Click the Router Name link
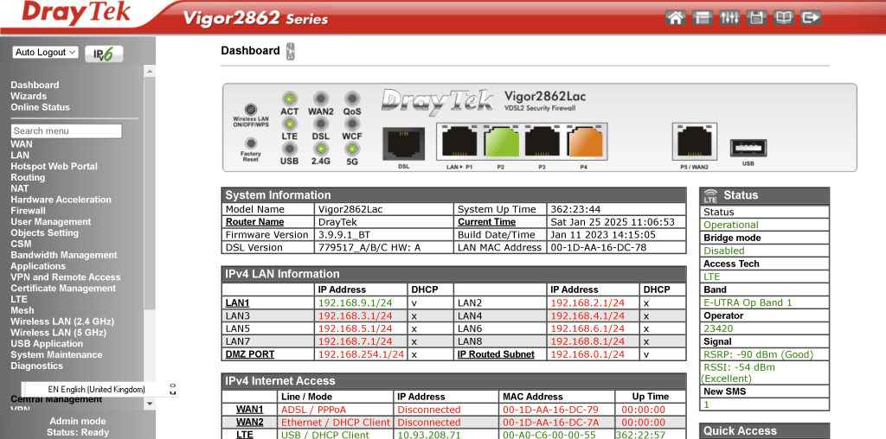The width and height of the screenshot is (886, 439). 255,222
